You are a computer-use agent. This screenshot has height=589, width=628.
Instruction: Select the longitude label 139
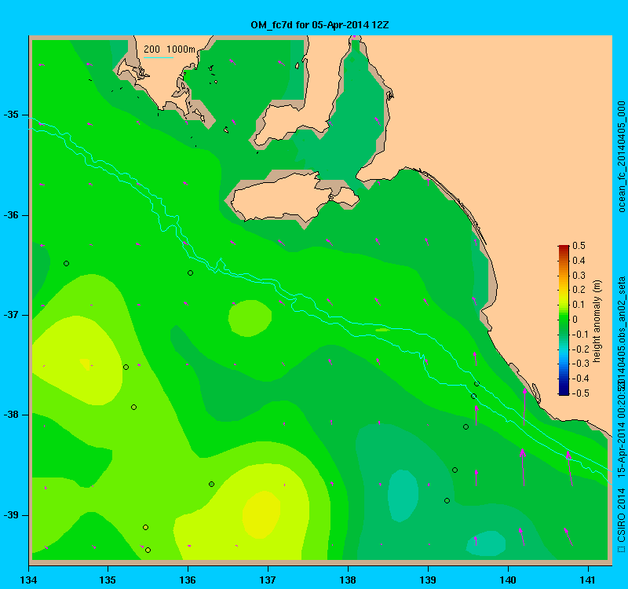coord(428,580)
